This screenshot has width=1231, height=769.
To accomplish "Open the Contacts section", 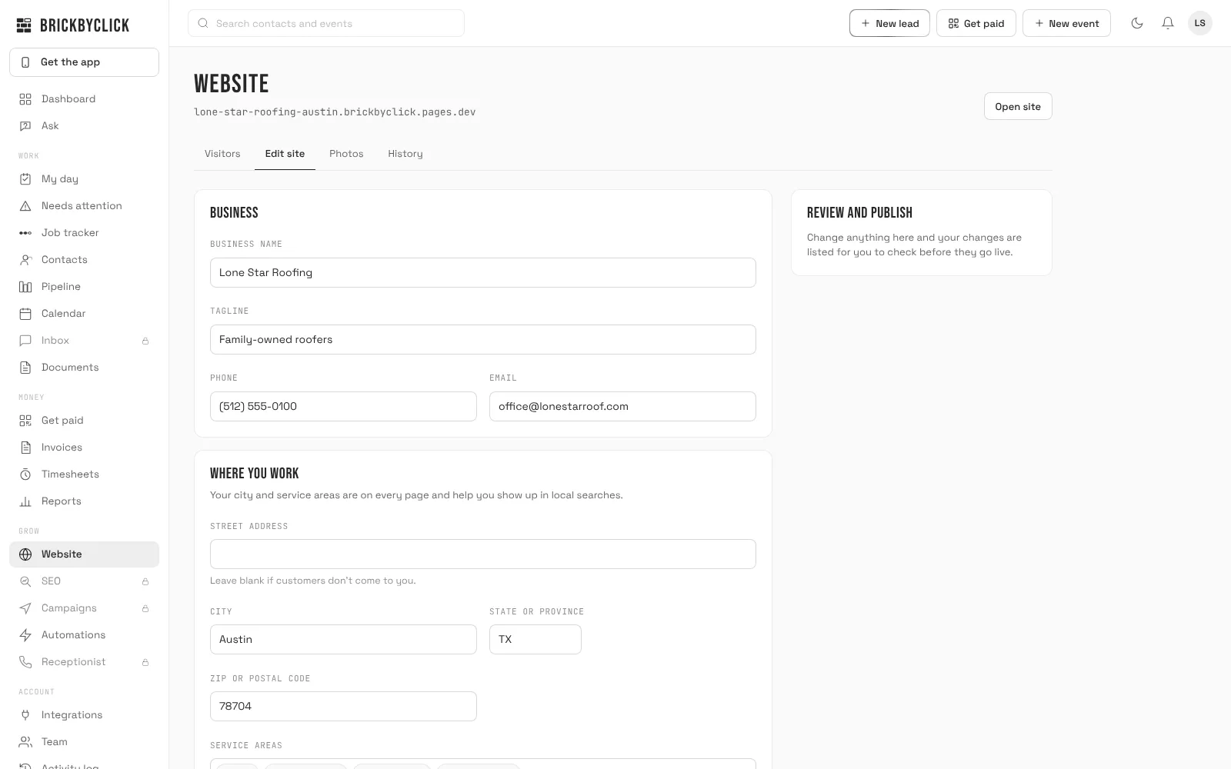I will tap(84, 260).
